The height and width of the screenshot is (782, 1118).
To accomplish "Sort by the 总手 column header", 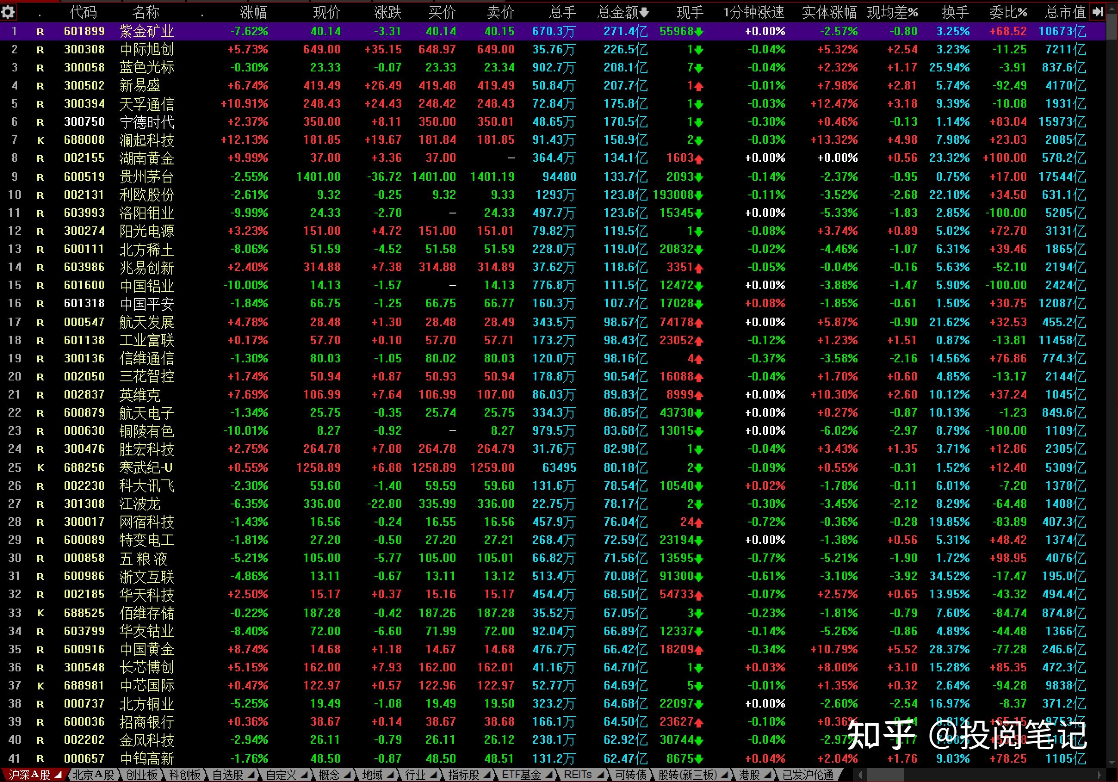I will [x=562, y=12].
